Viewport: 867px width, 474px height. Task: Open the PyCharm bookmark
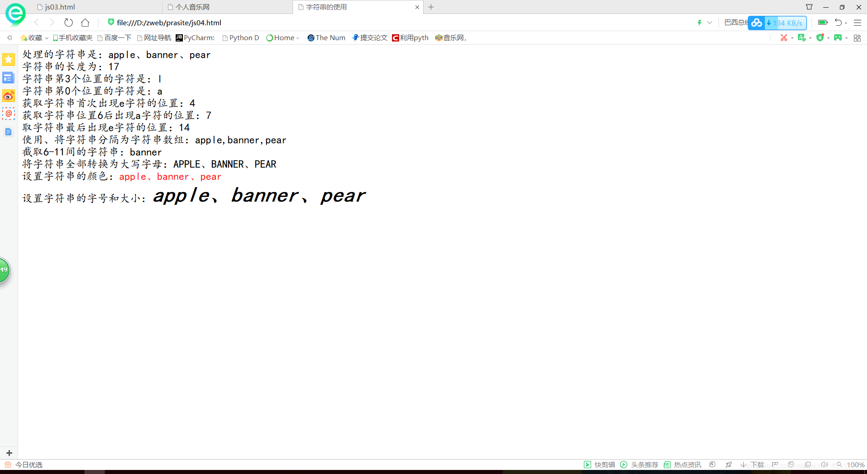coord(195,38)
